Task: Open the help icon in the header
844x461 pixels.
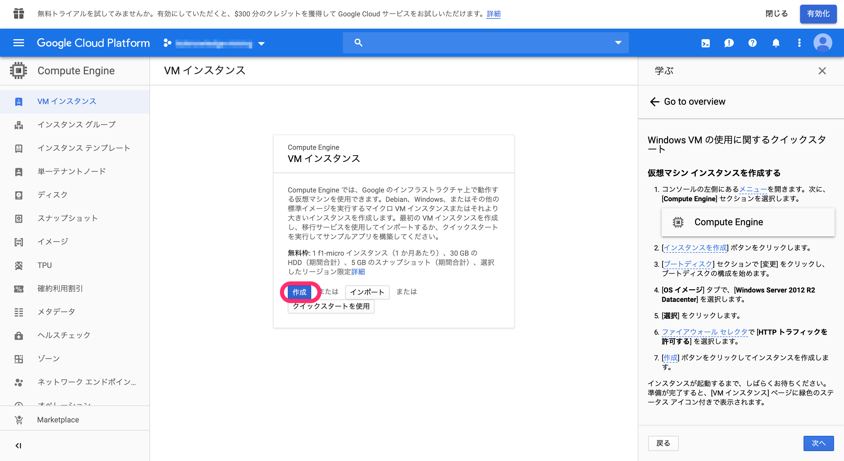Action: tap(752, 42)
